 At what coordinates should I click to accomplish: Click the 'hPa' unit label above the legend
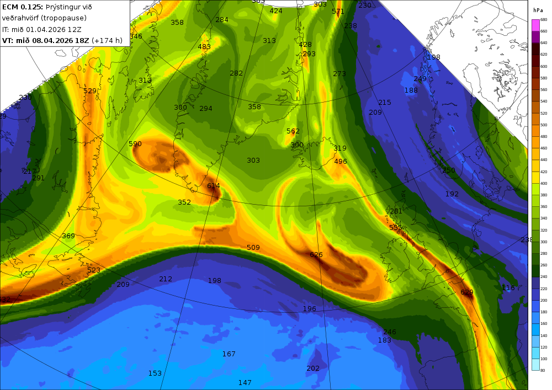coord(538,10)
